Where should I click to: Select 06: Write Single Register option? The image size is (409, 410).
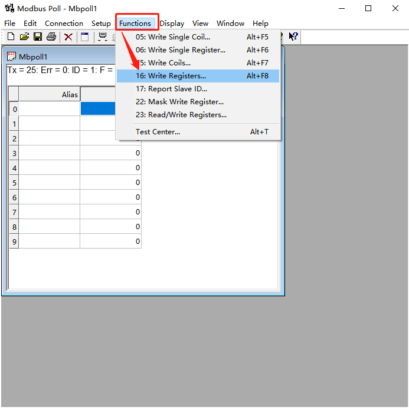tap(181, 50)
